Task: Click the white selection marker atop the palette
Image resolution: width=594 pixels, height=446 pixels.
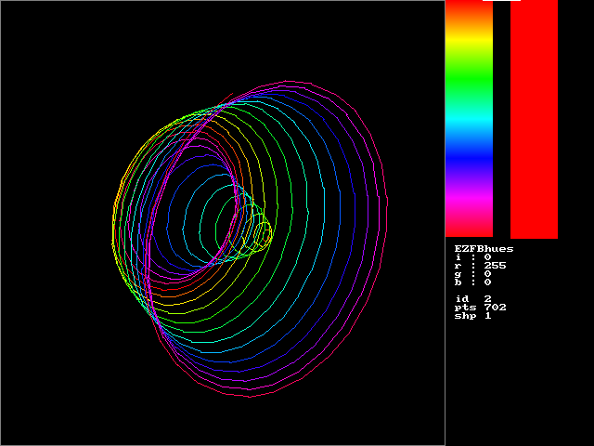Action: [501, 0]
